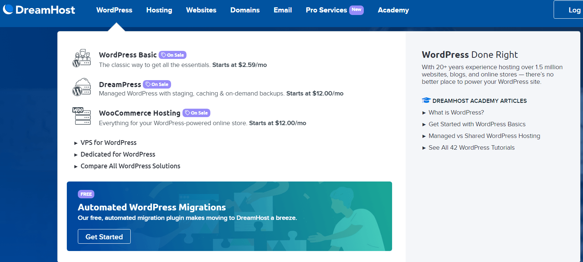583x262 pixels.
Task: Click On Sale tag beside DreamPress
Action: pos(157,84)
